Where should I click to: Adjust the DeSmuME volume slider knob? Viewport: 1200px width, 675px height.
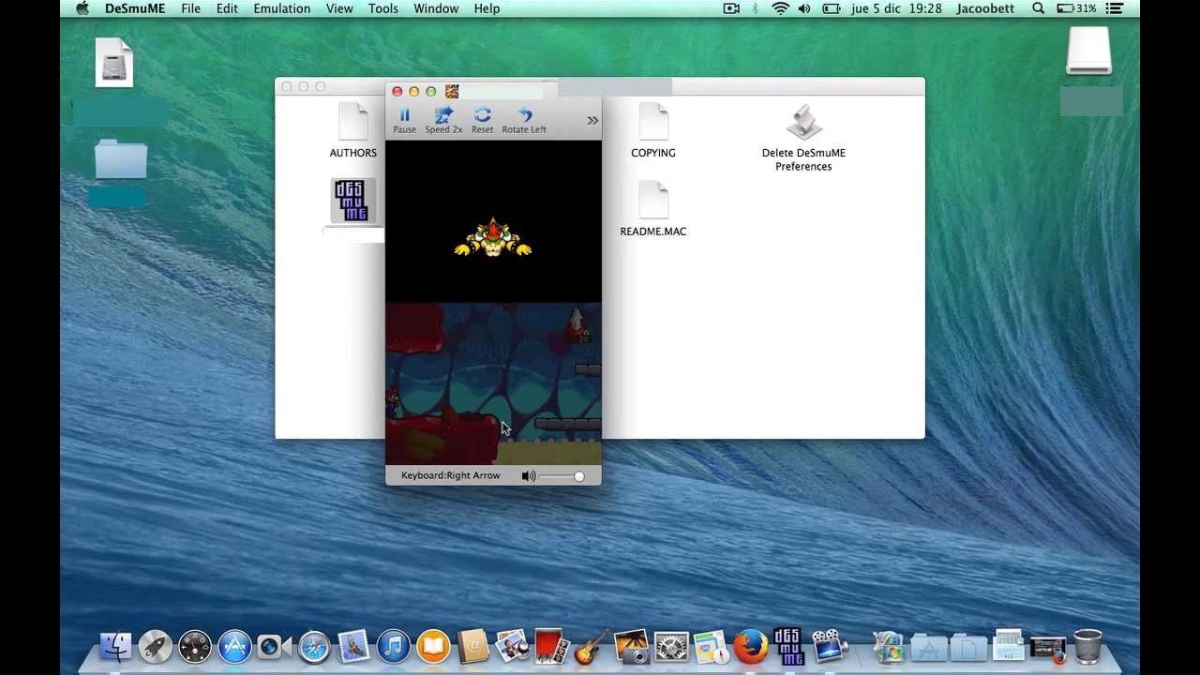tap(578, 476)
